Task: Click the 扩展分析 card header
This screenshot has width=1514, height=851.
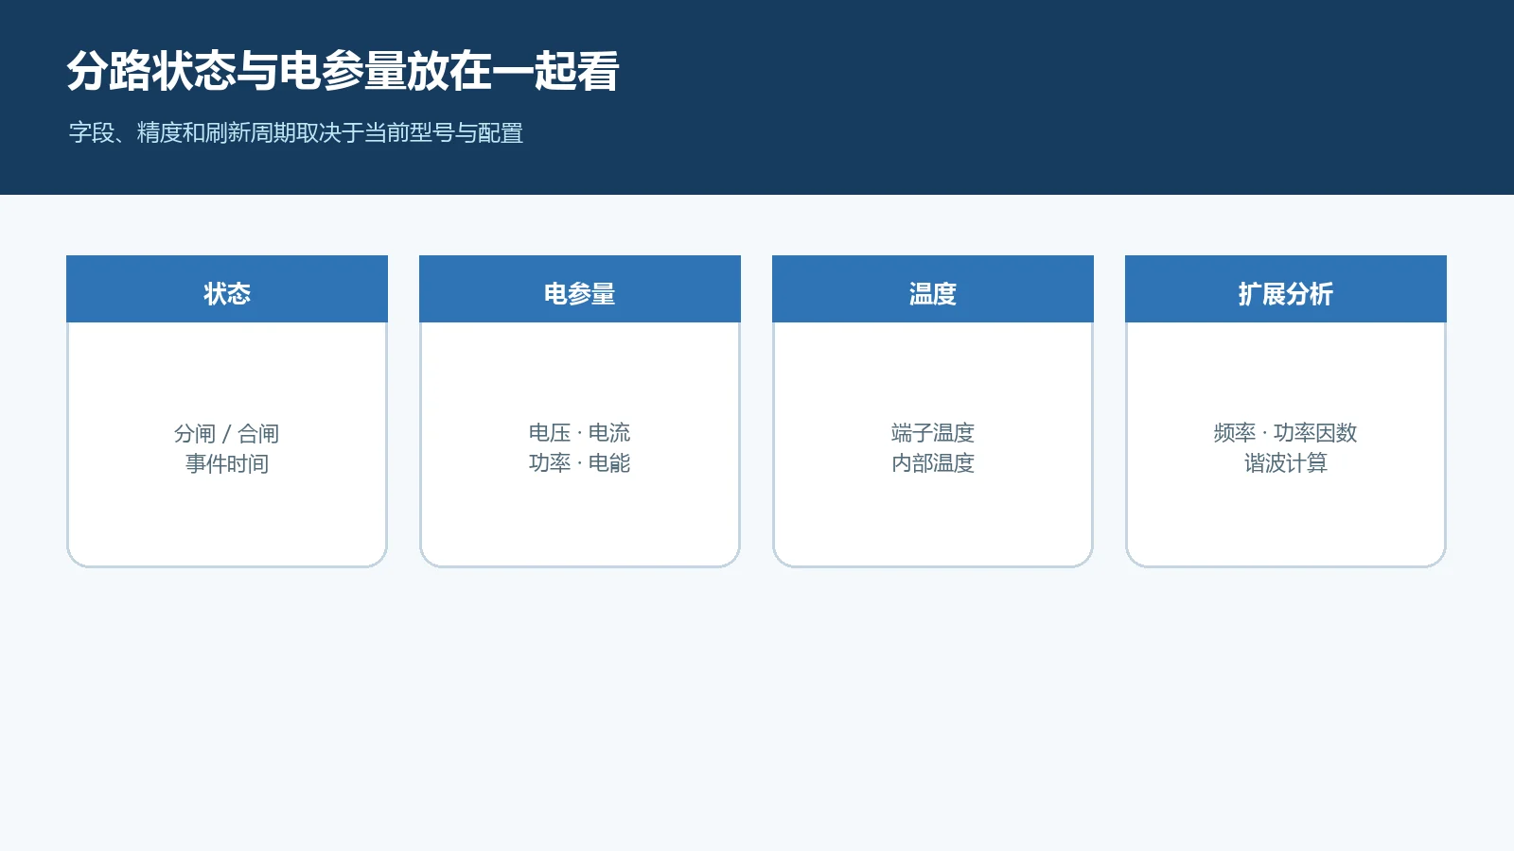Action: [x=1286, y=289]
